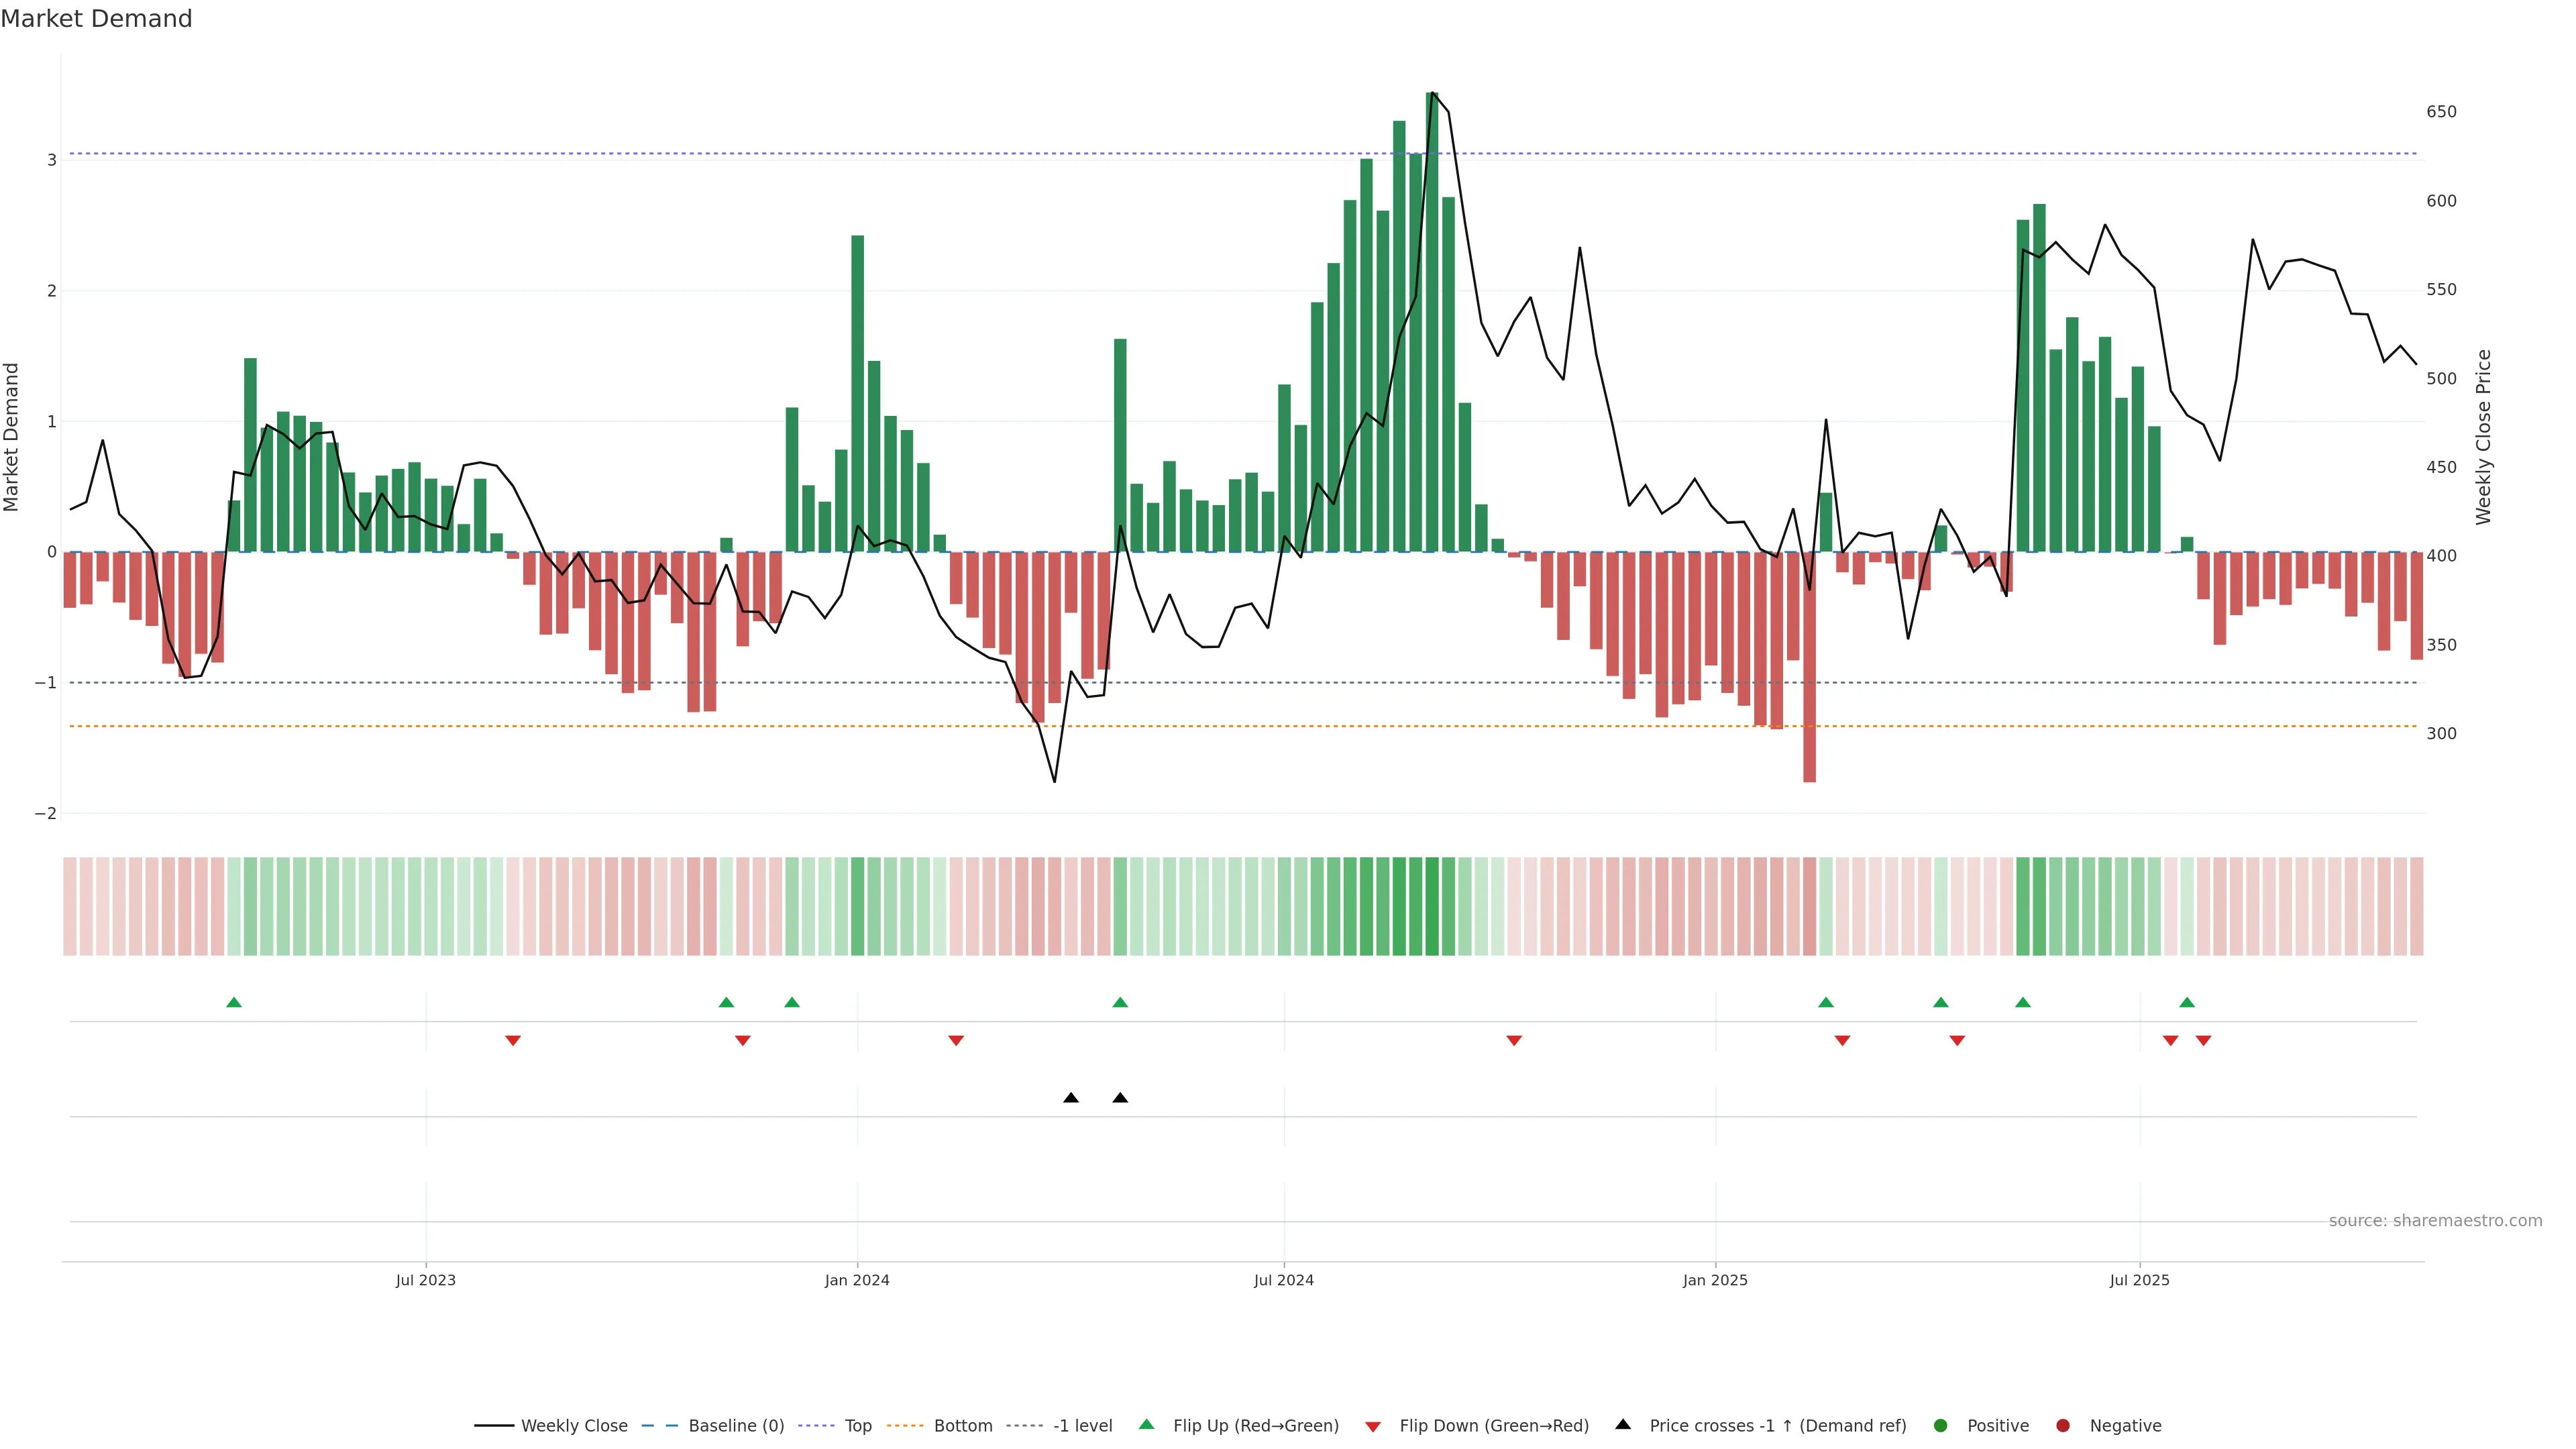Image resolution: width=2576 pixels, height=1449 pixels.
Task: Click the green Positive legend dot
Action: [1941, 1426]
